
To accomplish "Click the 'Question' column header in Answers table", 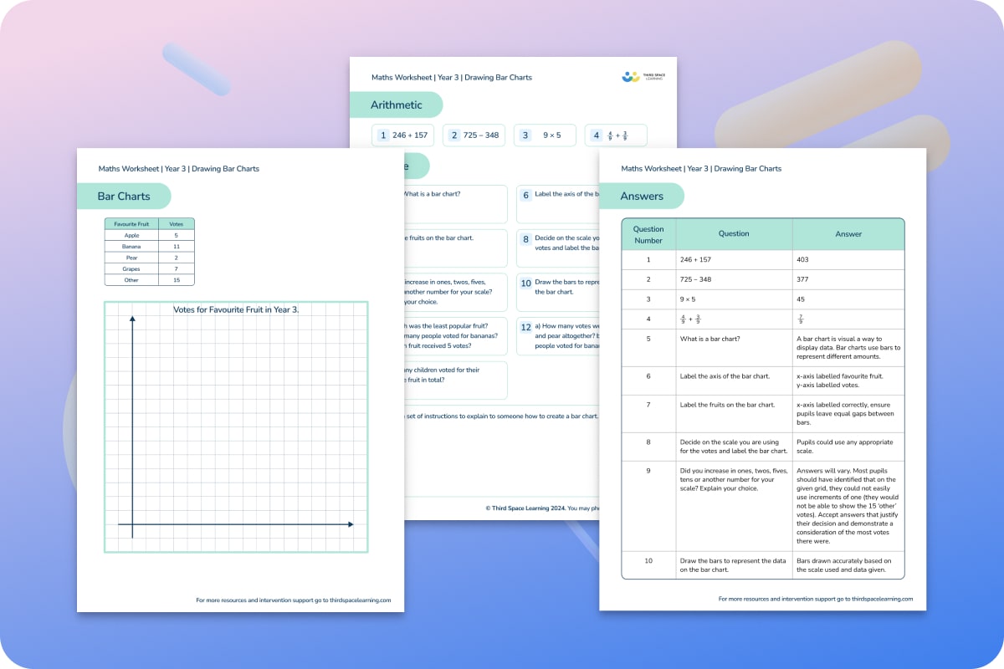I will click(734, 234).
